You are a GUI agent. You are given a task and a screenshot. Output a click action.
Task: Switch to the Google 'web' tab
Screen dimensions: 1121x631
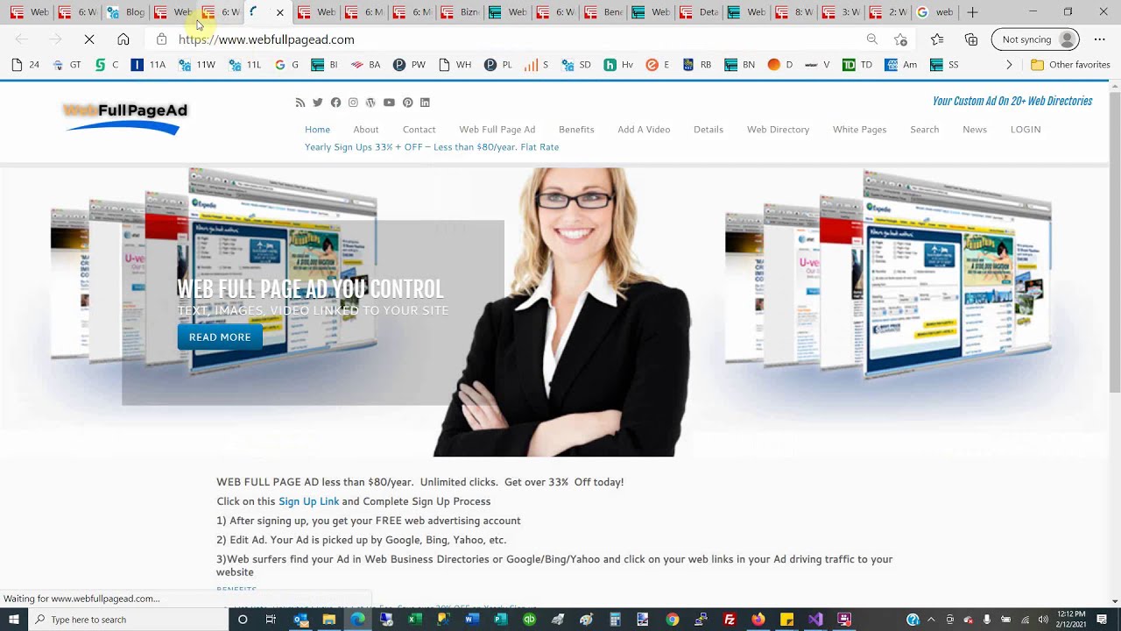click(935, 12)
